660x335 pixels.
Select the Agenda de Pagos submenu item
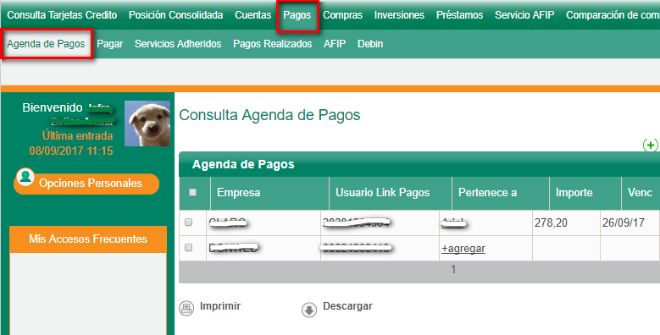pos(46,44)
